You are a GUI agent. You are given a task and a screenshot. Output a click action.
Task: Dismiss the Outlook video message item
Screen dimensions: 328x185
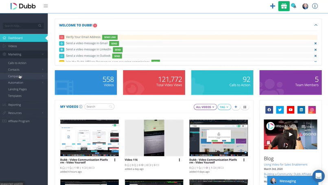pos(315,56)
